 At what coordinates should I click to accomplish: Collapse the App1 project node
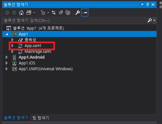(7, 34)
